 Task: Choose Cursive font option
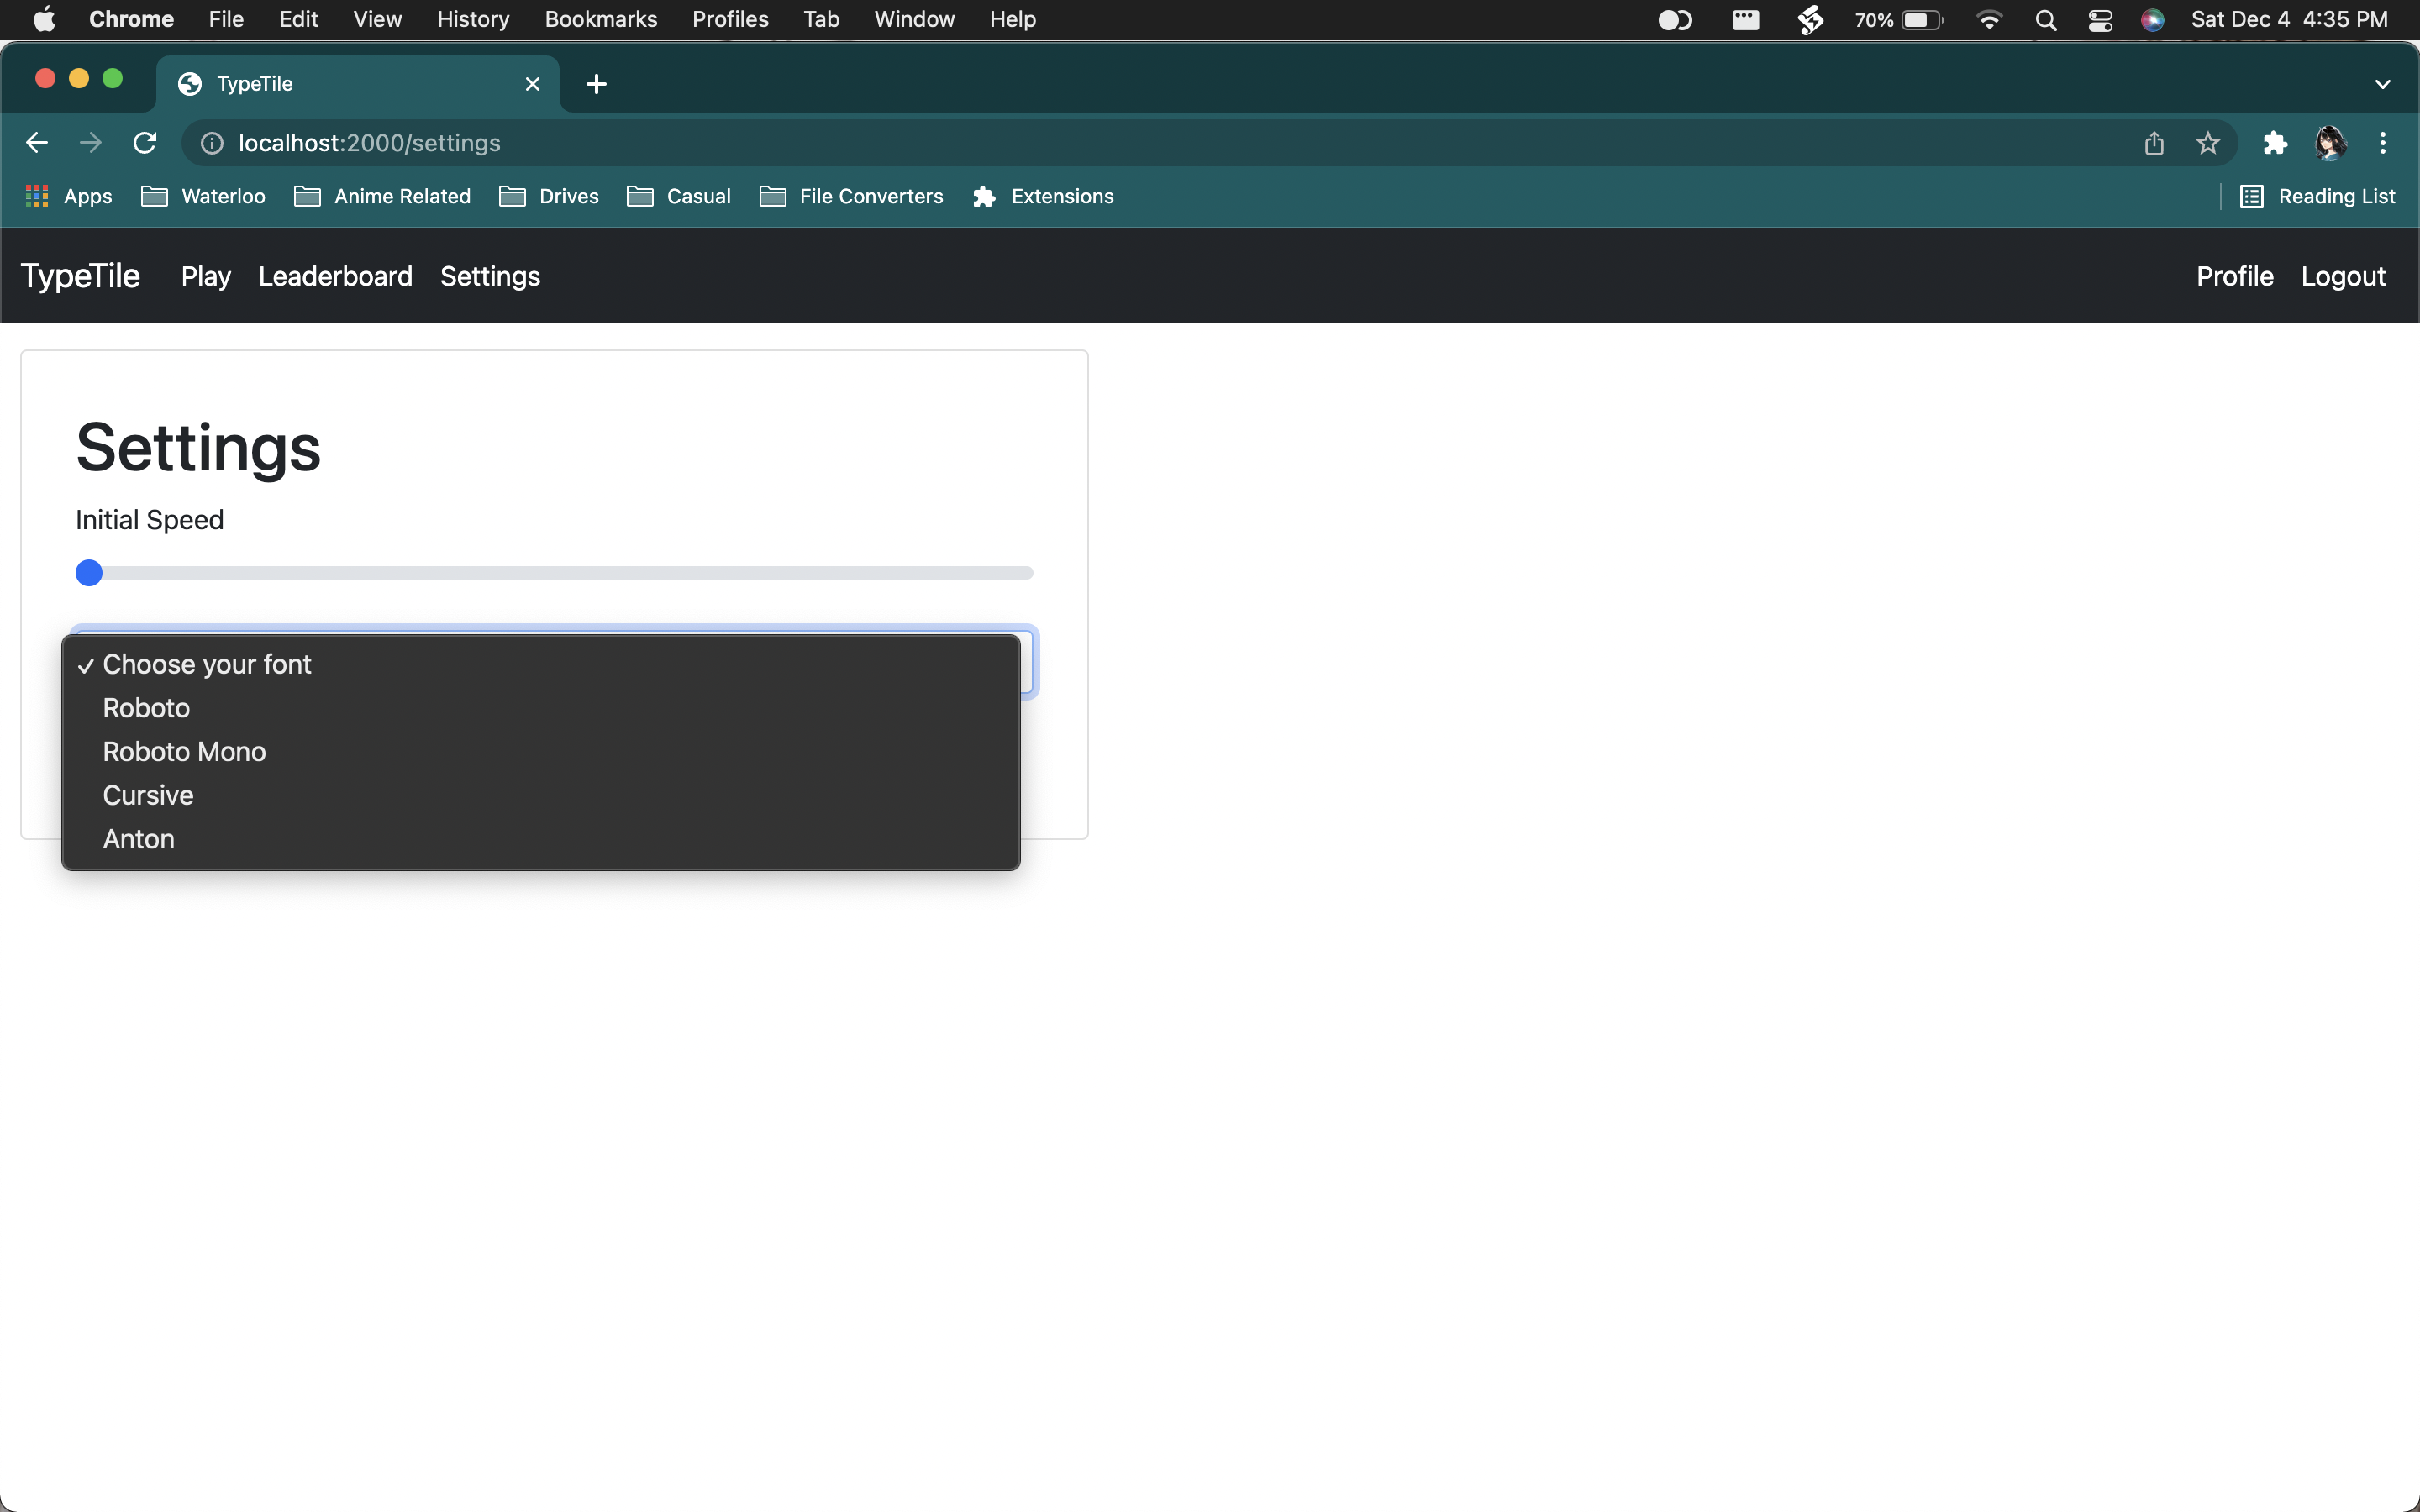coord(148,795)
